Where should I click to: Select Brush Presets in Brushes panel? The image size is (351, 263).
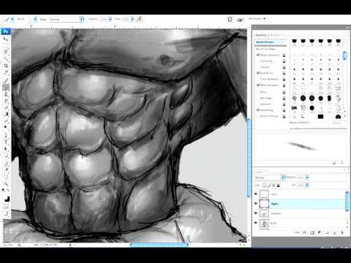pyautogui.click(x=265, y=42)
